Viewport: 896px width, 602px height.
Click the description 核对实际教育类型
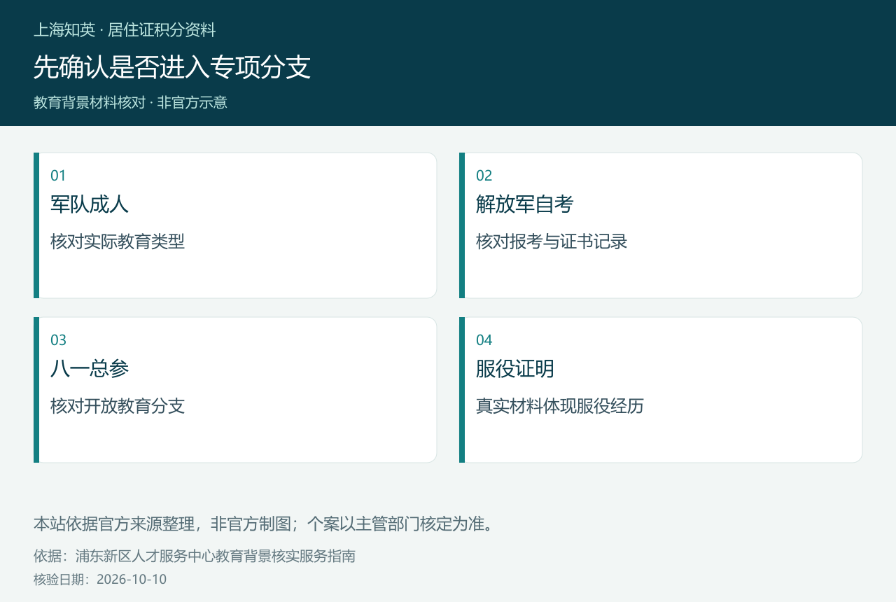[118, 241]
